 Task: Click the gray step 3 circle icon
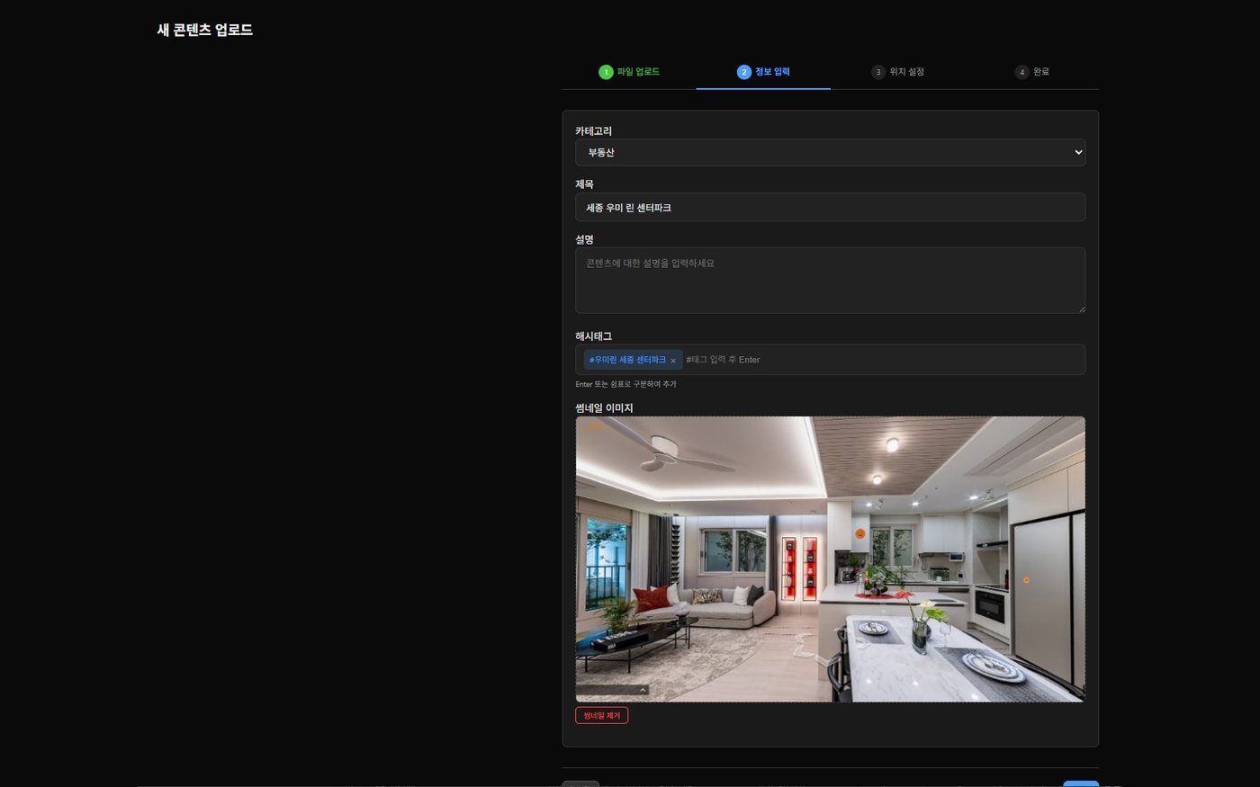coord(878,72)
